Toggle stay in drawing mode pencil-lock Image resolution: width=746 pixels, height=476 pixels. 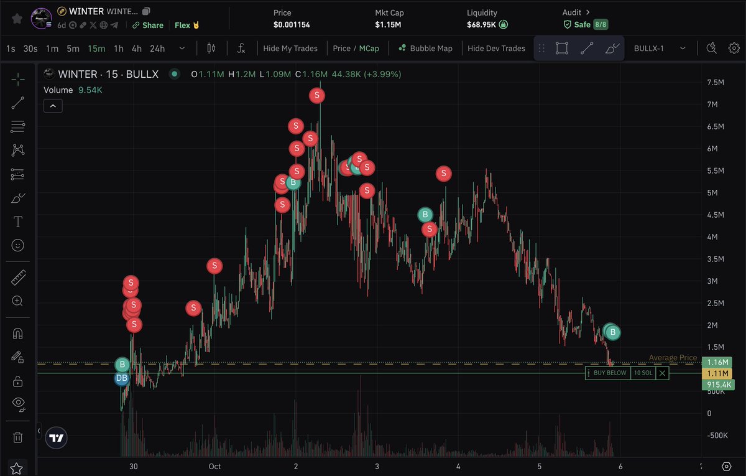coord(18,357)
